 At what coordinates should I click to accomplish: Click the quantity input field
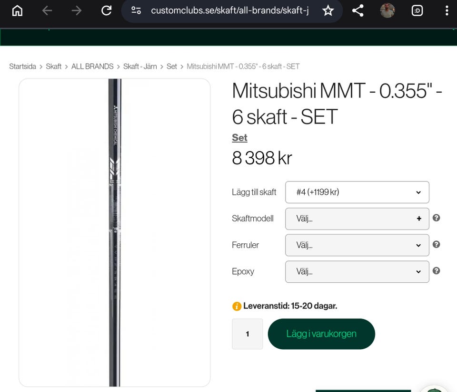(248, 334)
